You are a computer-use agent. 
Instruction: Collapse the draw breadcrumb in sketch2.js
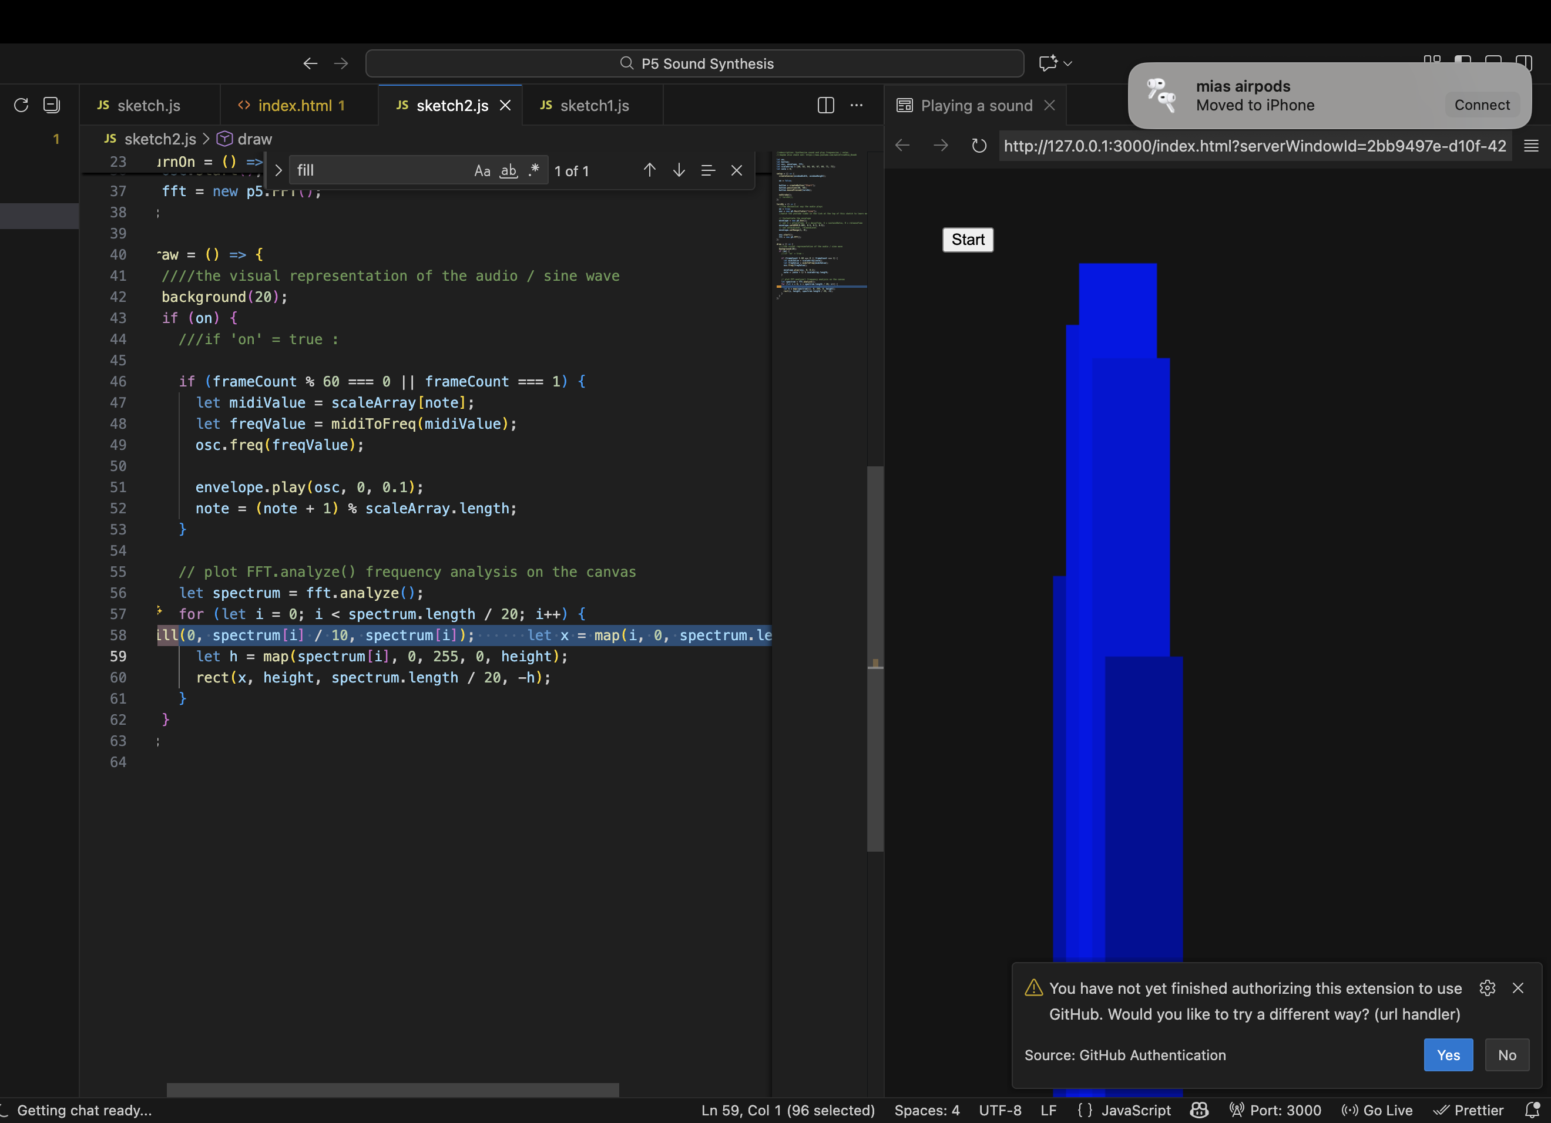(x=254, y=139)
